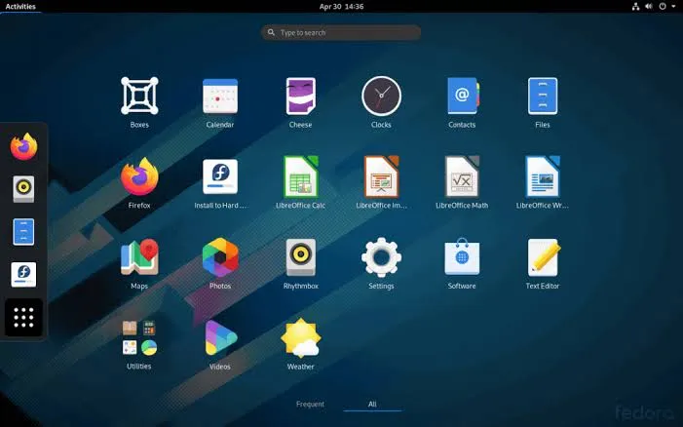683x427 pixels.
Task: Click the power icon in top bar
Action: [x=663, y=6]
